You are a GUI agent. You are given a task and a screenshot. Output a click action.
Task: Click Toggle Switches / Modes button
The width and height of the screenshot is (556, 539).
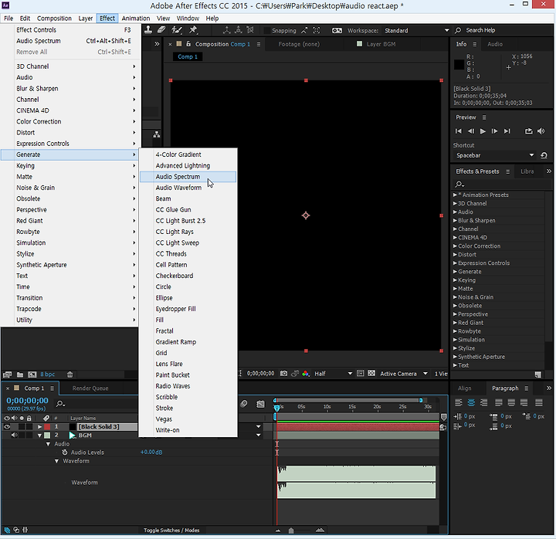[171, 531]
